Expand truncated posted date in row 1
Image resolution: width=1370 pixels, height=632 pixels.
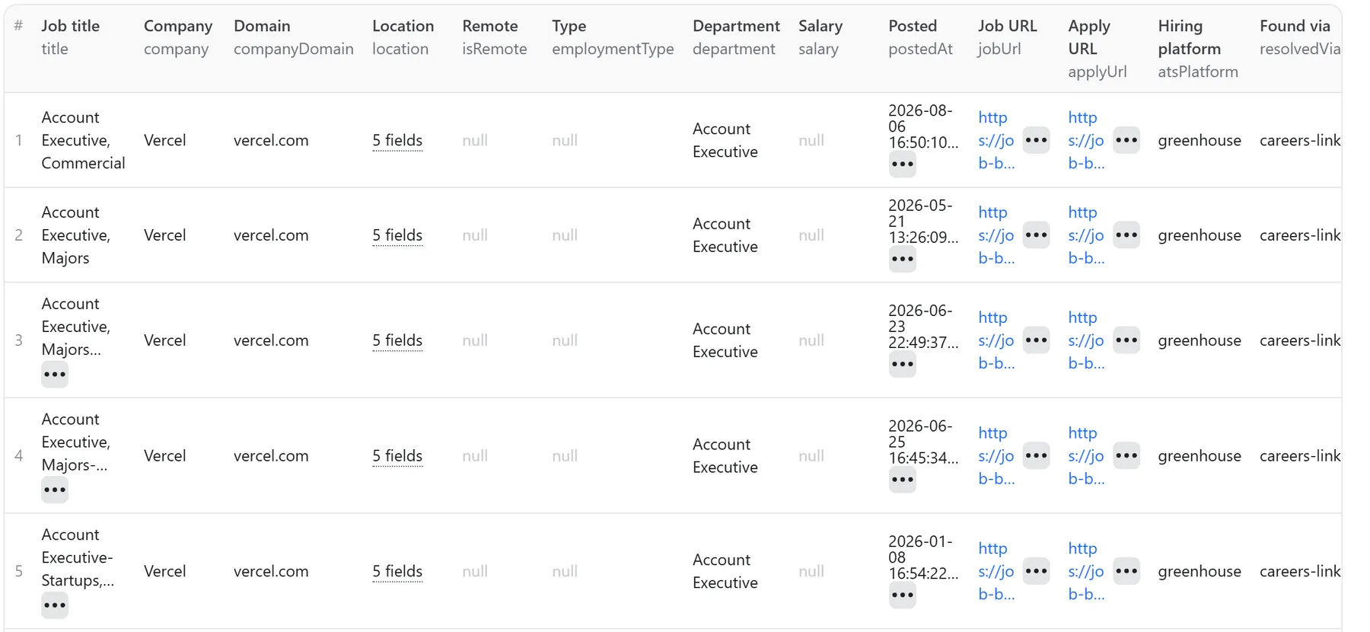coord(902,164)
